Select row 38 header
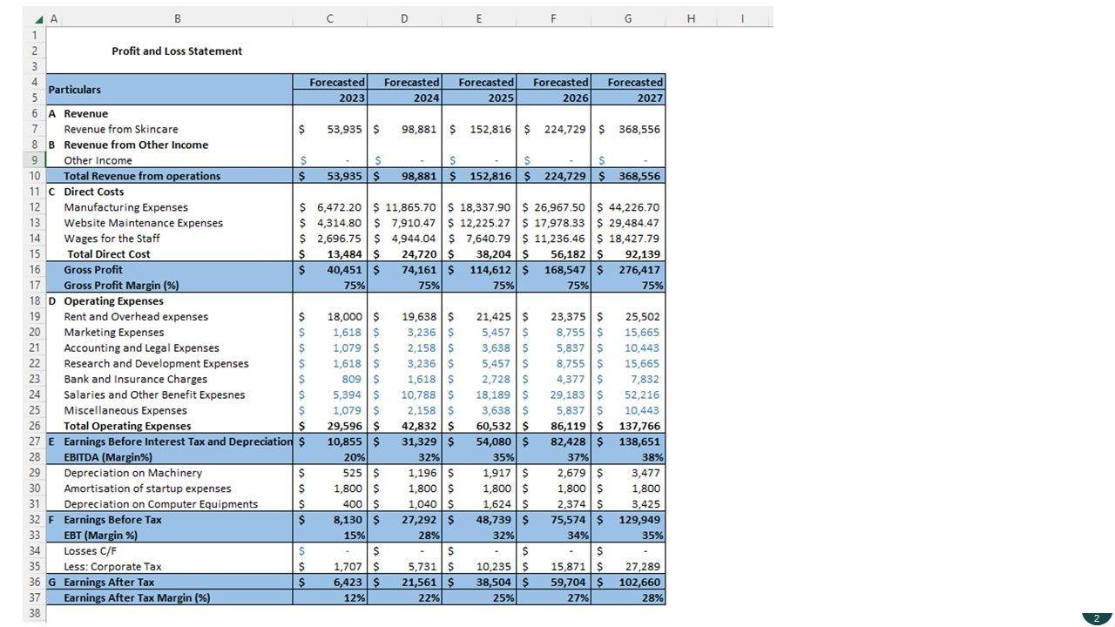 point(35,613)
